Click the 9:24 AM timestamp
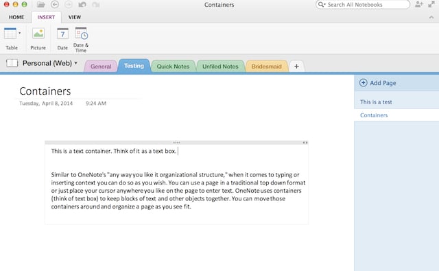439x271 pixels. (x=96, y=104)
